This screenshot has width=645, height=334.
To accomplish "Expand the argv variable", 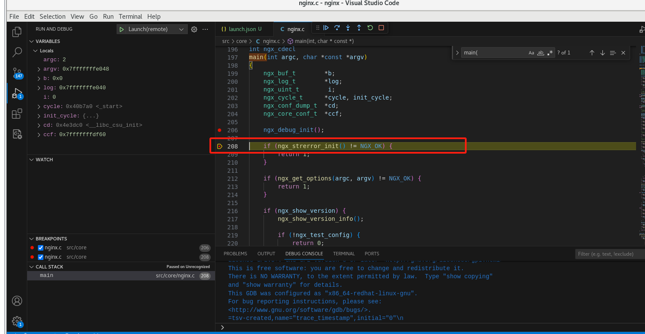I will (x=39, y=69).
